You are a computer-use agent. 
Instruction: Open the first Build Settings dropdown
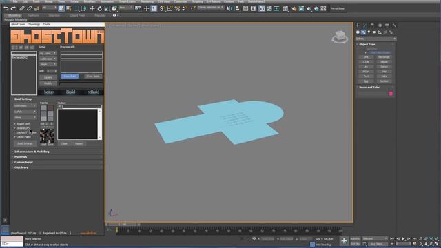(25, 105)
